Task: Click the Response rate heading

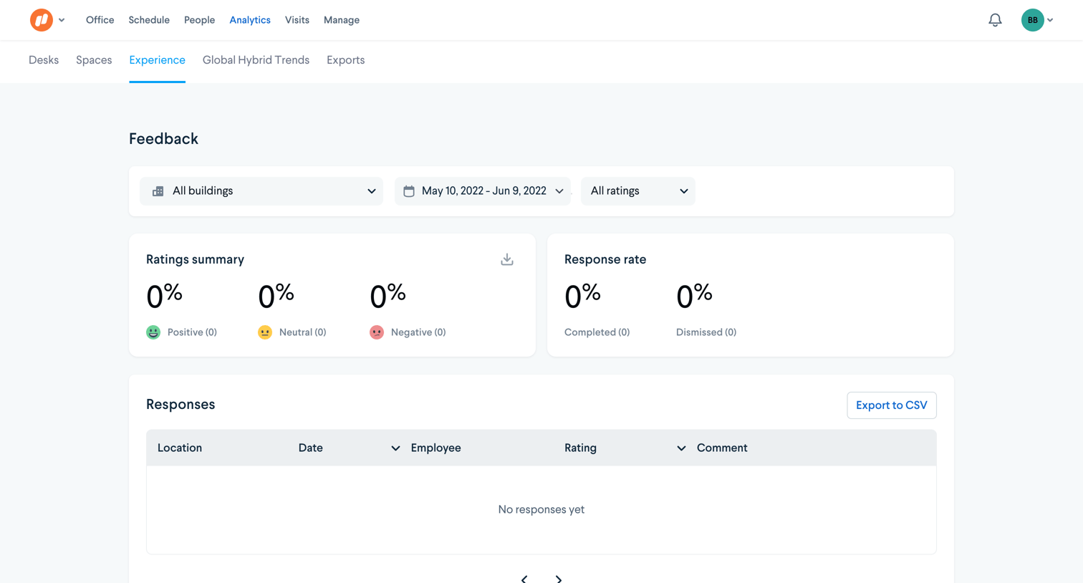Action: click(x=605, y=259)
